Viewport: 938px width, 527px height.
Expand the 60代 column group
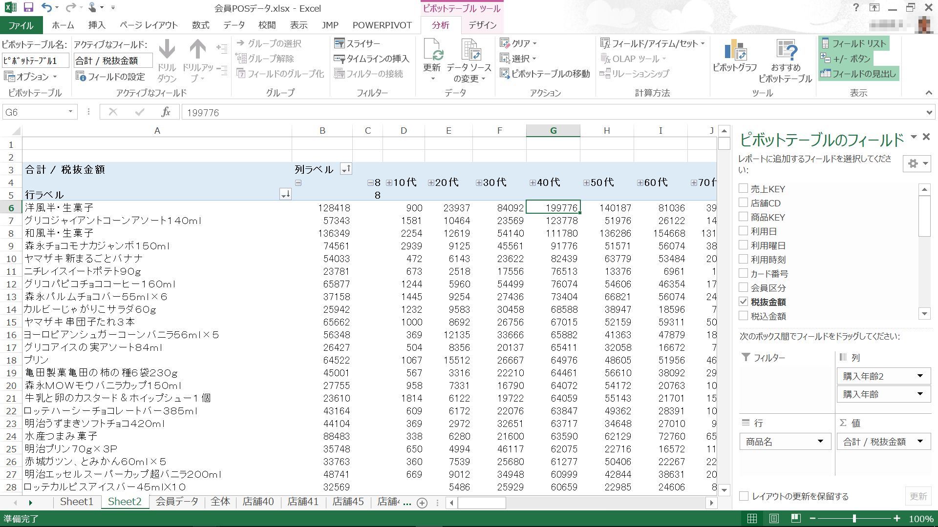pyautogui.click(x=640, y=182)
